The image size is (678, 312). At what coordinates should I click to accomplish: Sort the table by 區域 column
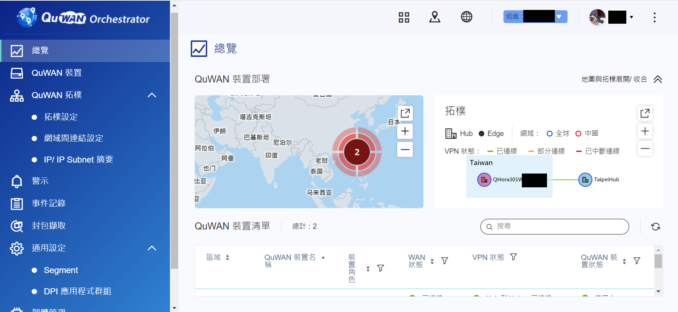pyautogui.click(x=227, y=257)
